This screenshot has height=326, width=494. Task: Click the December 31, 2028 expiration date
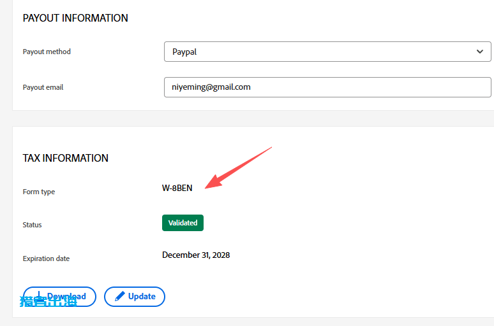196,255
